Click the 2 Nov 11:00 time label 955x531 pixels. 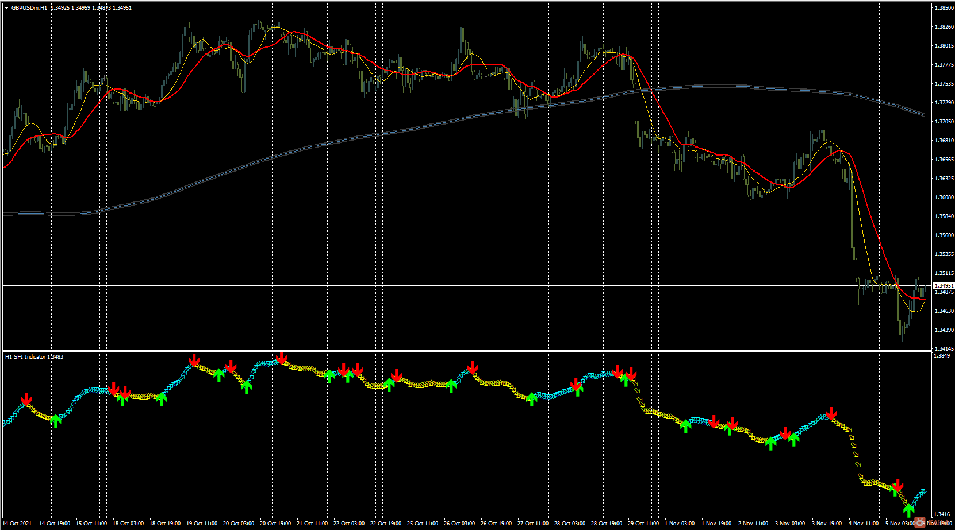[x=753, y=524]
